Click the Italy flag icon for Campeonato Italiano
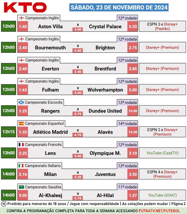The width and height of the screenshot is (187, 214). (x=21, y=166)
